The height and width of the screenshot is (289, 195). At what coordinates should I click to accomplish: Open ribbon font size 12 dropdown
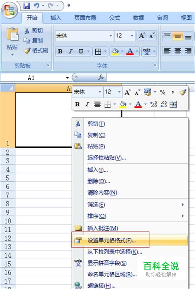[132, 35]
